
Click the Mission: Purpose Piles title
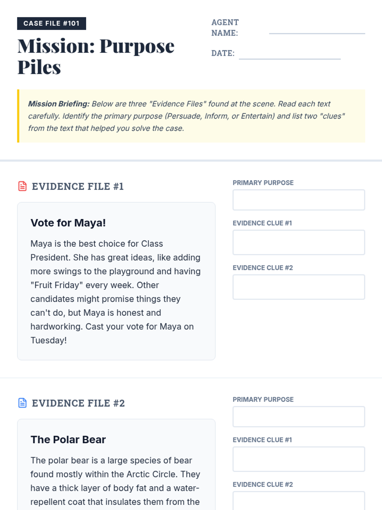point(96,56)
